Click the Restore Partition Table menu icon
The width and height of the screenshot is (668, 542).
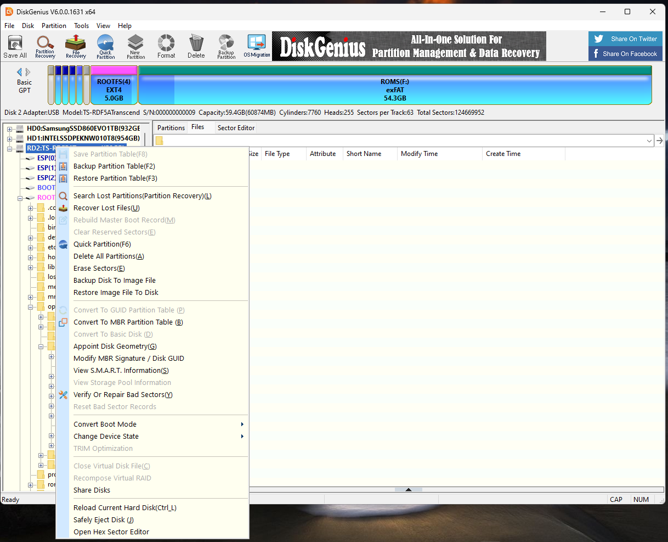click(63, 178)
